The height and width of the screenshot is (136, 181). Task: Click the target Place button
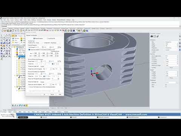(x=172, y=78)
